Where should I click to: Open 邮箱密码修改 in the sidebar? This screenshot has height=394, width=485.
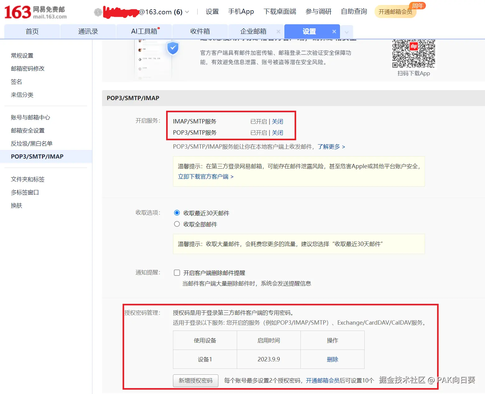pos(28,69)
